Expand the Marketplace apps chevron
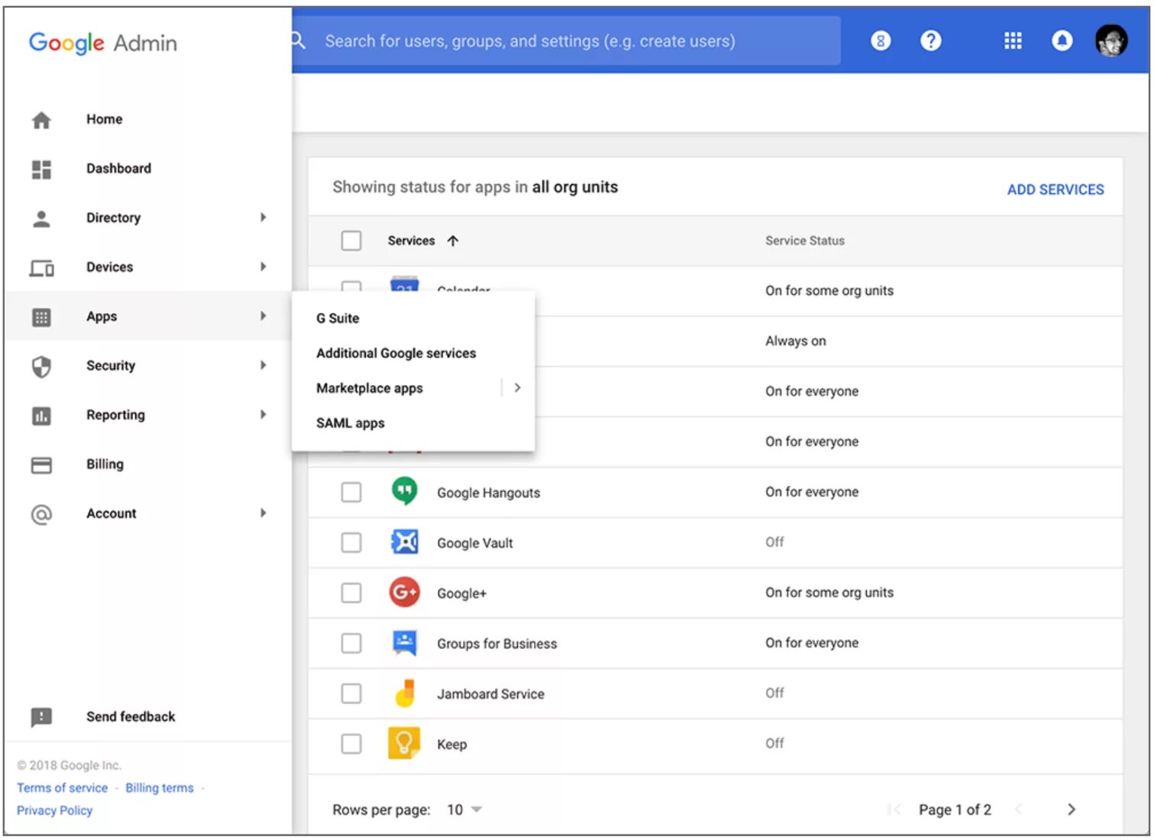1155x840 pixels. 517,388
